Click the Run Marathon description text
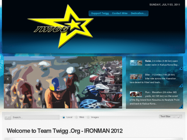 [155, 98]
